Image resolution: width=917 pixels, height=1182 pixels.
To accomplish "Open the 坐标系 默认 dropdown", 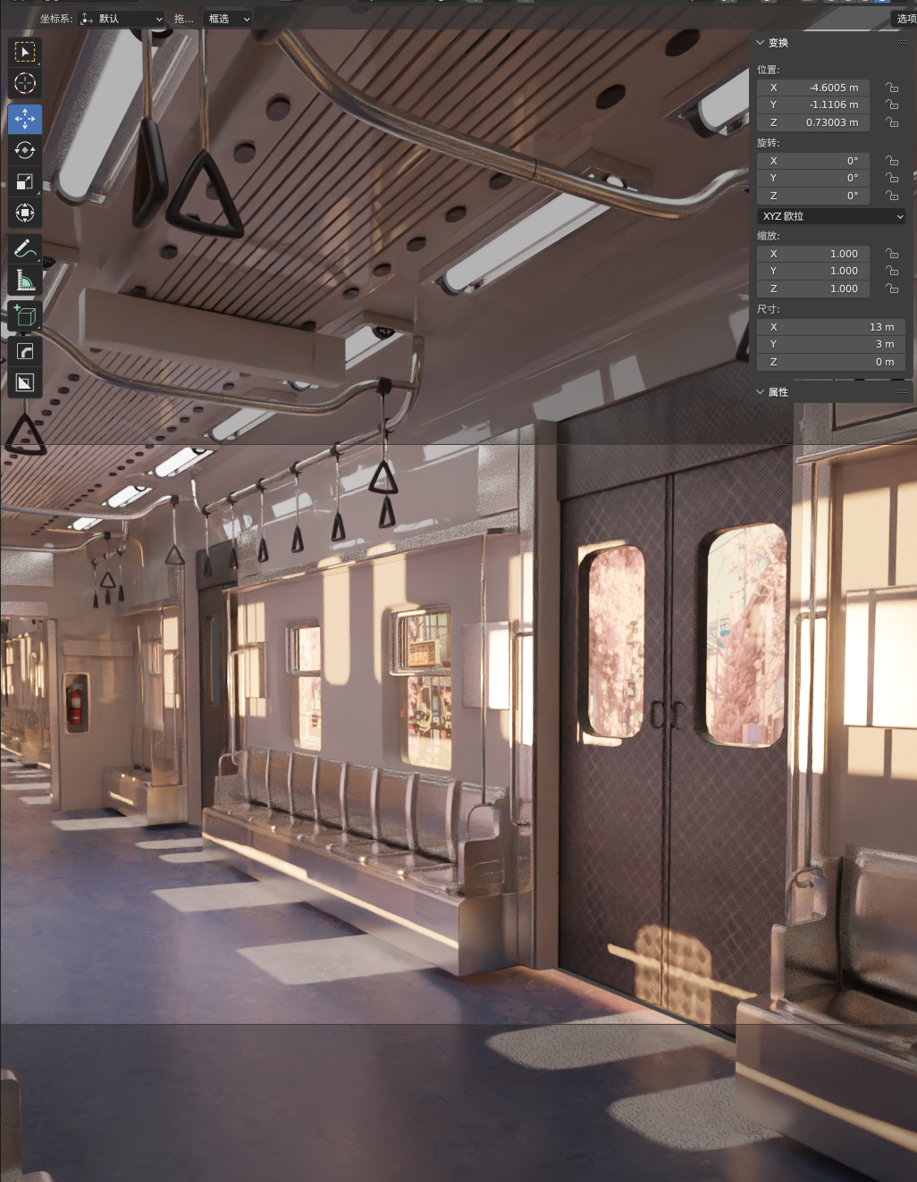I will pos(122,19).
